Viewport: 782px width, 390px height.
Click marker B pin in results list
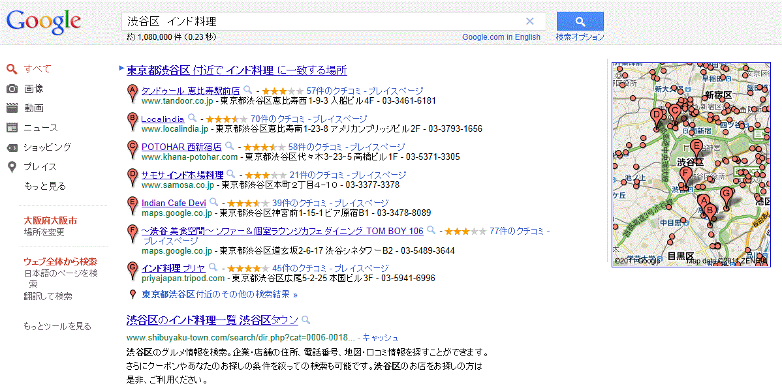pyautogui.click(x=133, y=121)
